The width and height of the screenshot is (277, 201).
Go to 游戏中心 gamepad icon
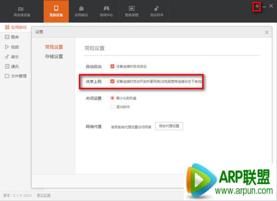tap(106, 11)
